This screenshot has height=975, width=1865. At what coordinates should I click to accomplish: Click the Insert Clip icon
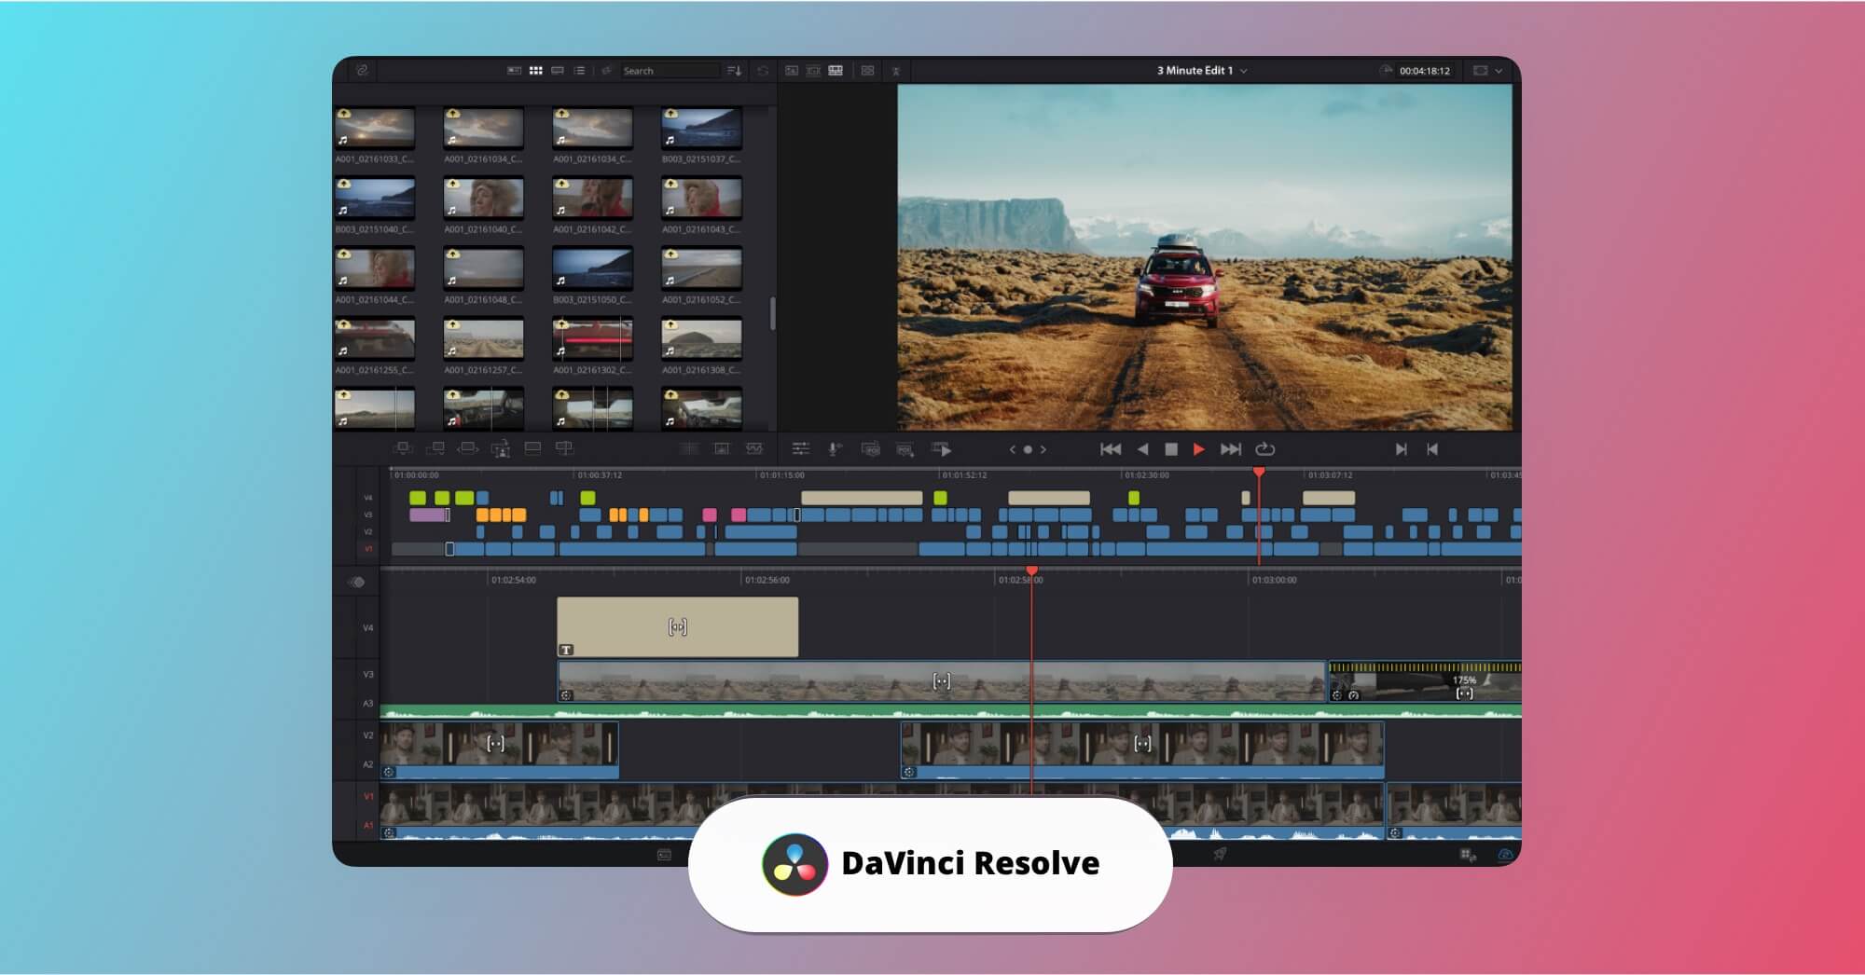(x=404, y=450)
